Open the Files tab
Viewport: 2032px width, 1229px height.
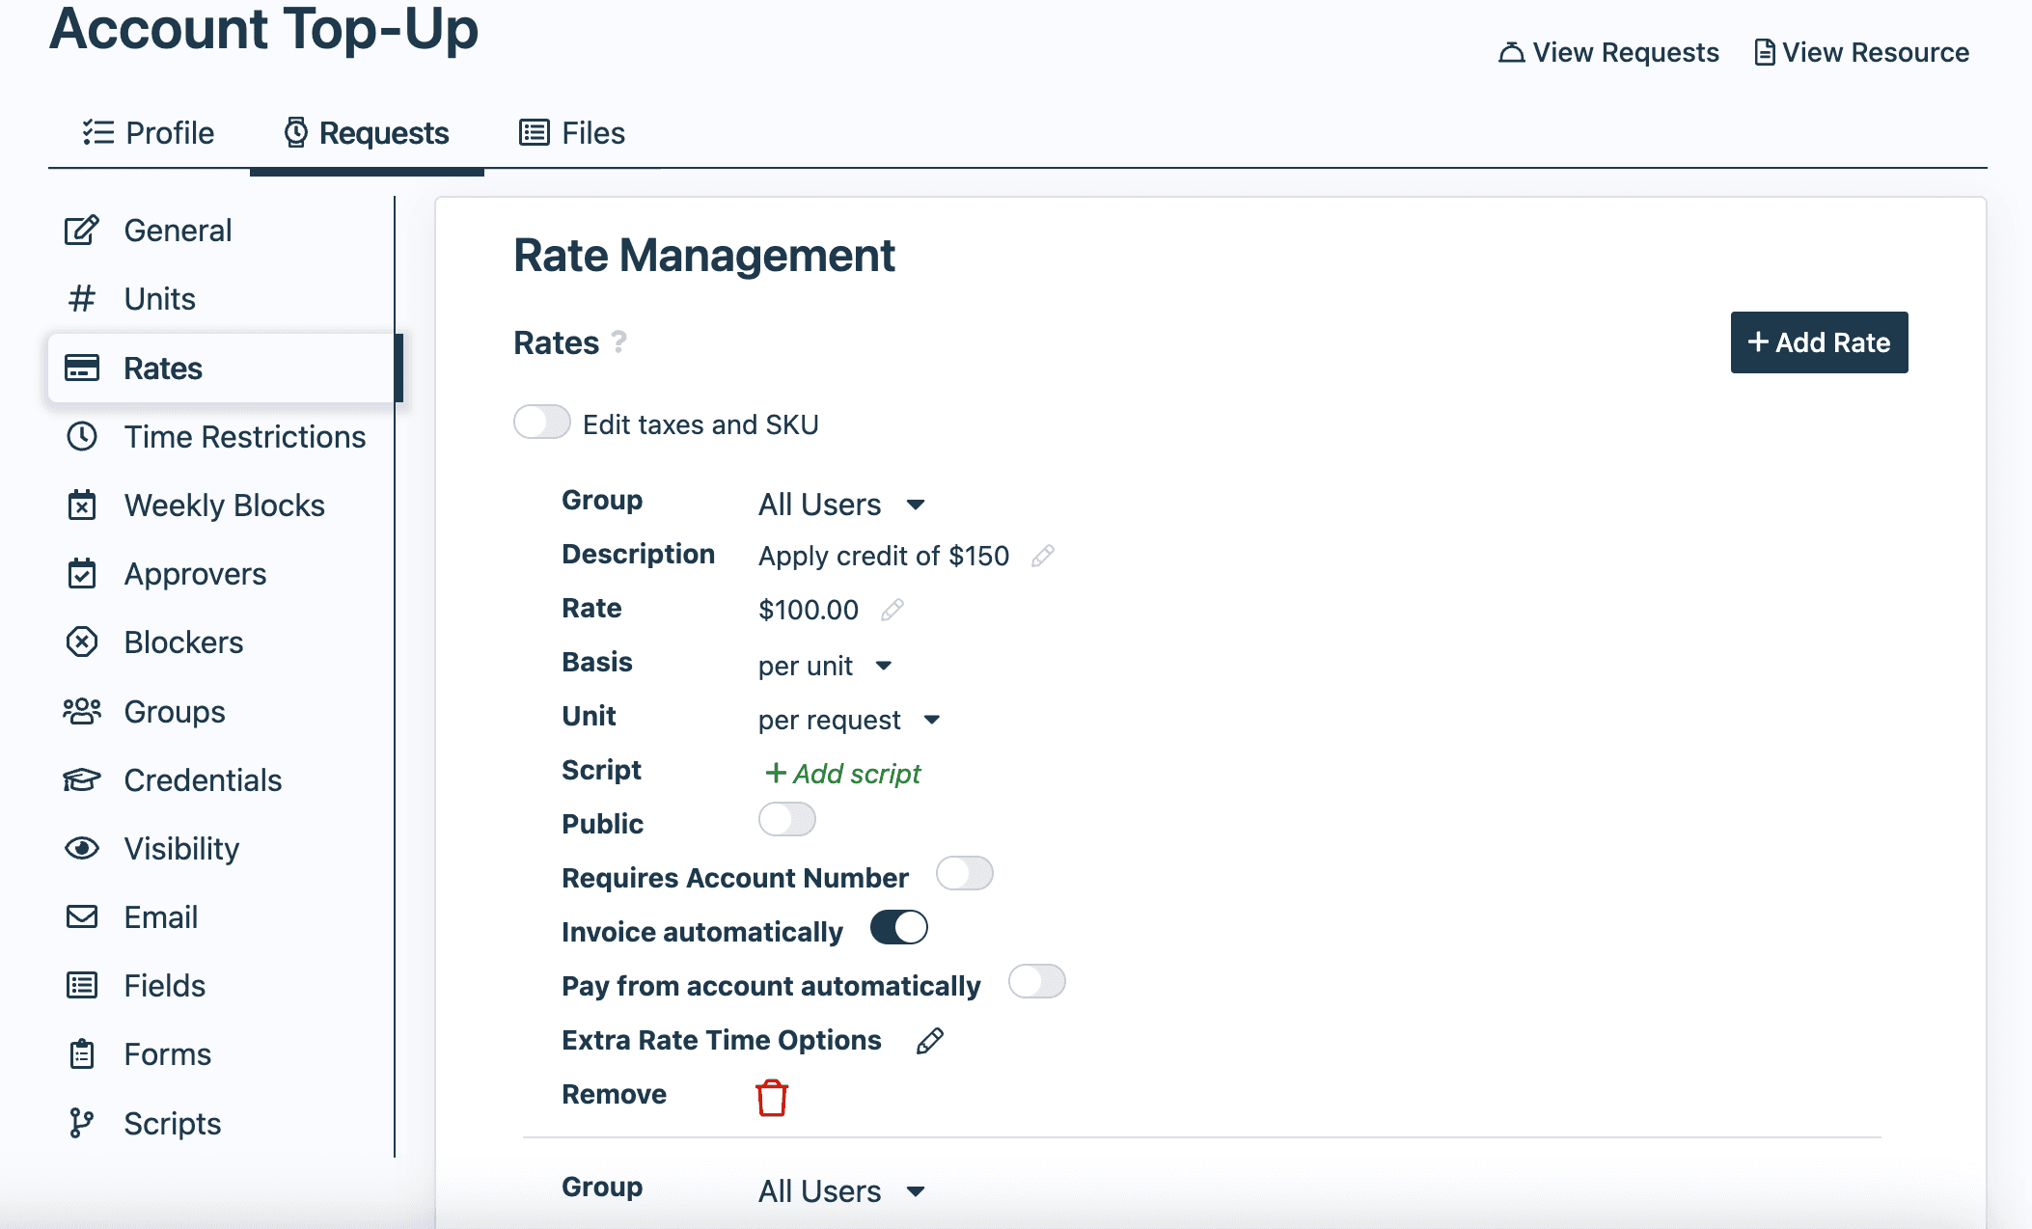point(571,132)
